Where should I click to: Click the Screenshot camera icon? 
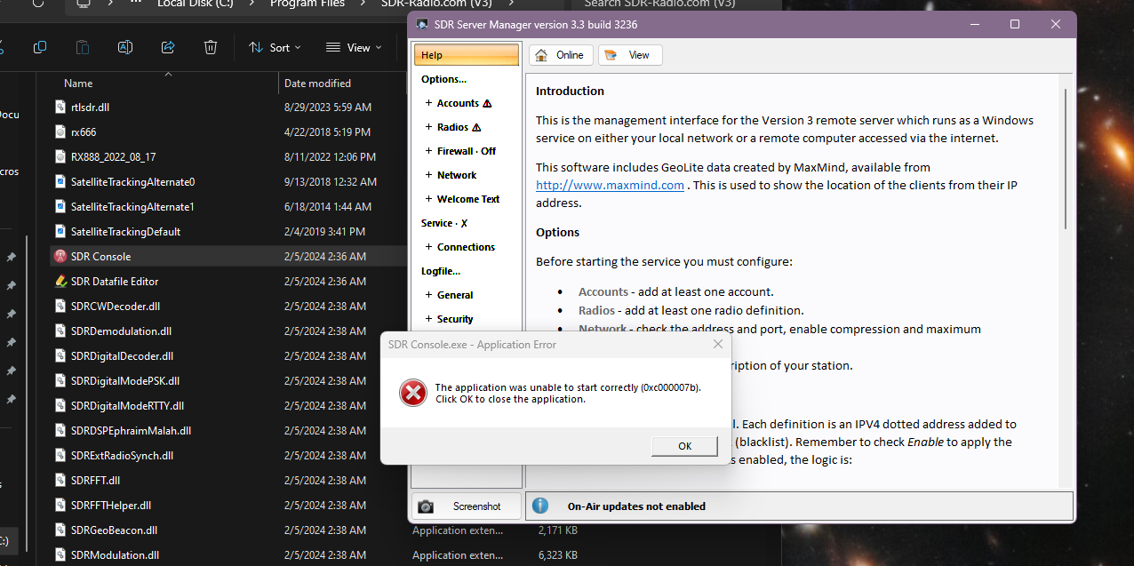pyautogui.click(x=425, y=505)
